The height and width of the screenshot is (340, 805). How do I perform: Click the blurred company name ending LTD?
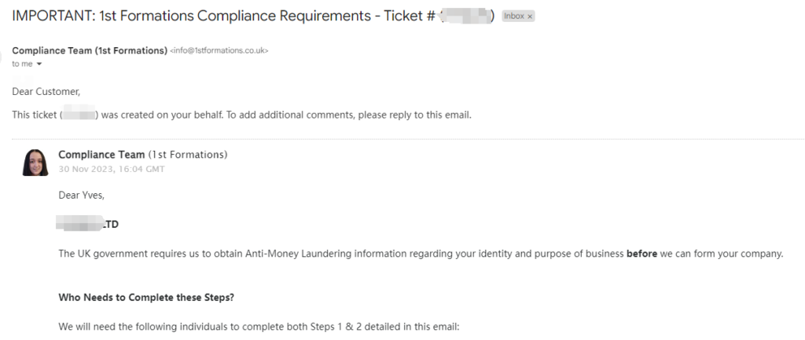pos(88,225)
